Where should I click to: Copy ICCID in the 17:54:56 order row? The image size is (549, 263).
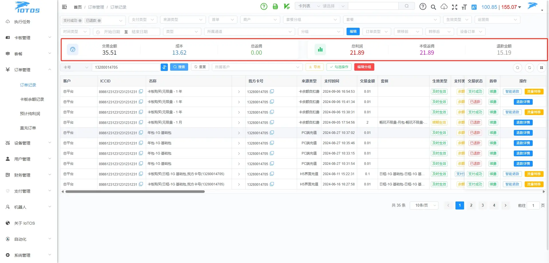(141, 122)
